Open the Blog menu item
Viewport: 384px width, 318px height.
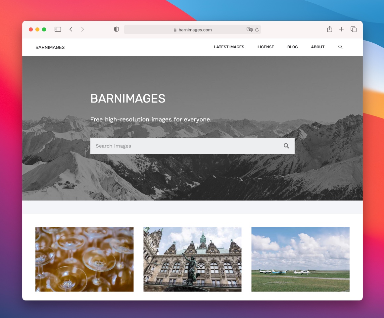pyautogui.click(x=292, y=47)
